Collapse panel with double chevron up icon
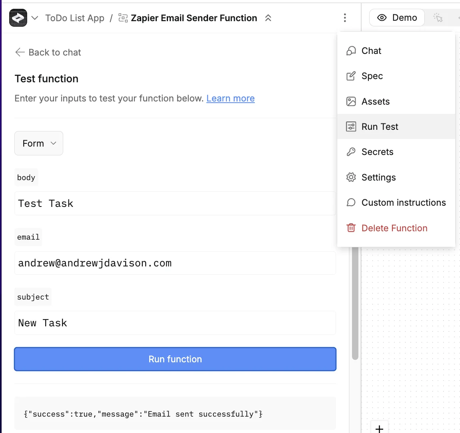Screen dimensions: 460x433 pos(268,18)
